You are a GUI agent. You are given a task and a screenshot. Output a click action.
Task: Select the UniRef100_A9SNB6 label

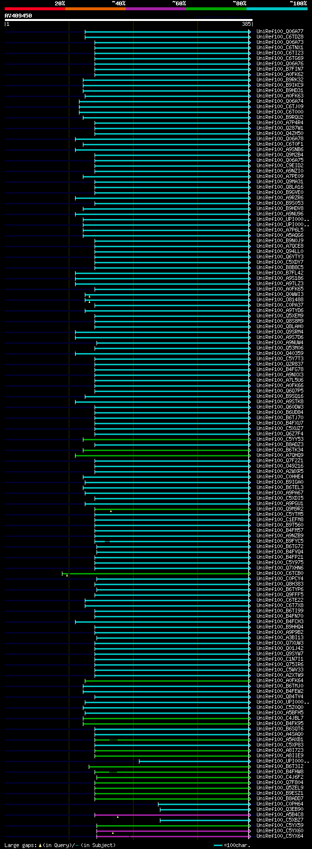pyautogui.click(x=280, y=149)
